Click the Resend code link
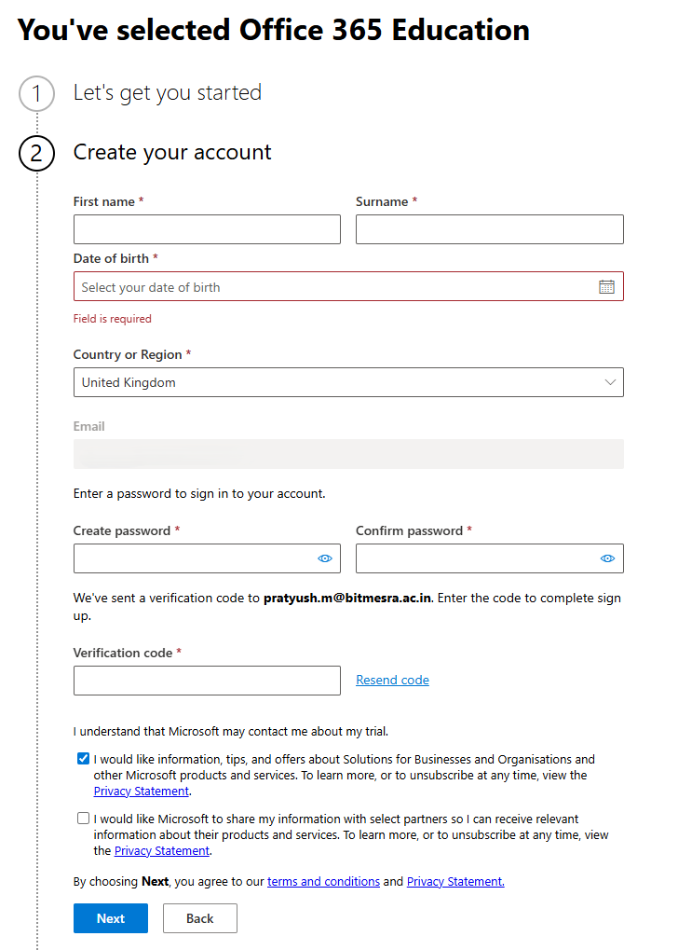Image resolution: width=678 pixels, height=950 pixels. 392,681
